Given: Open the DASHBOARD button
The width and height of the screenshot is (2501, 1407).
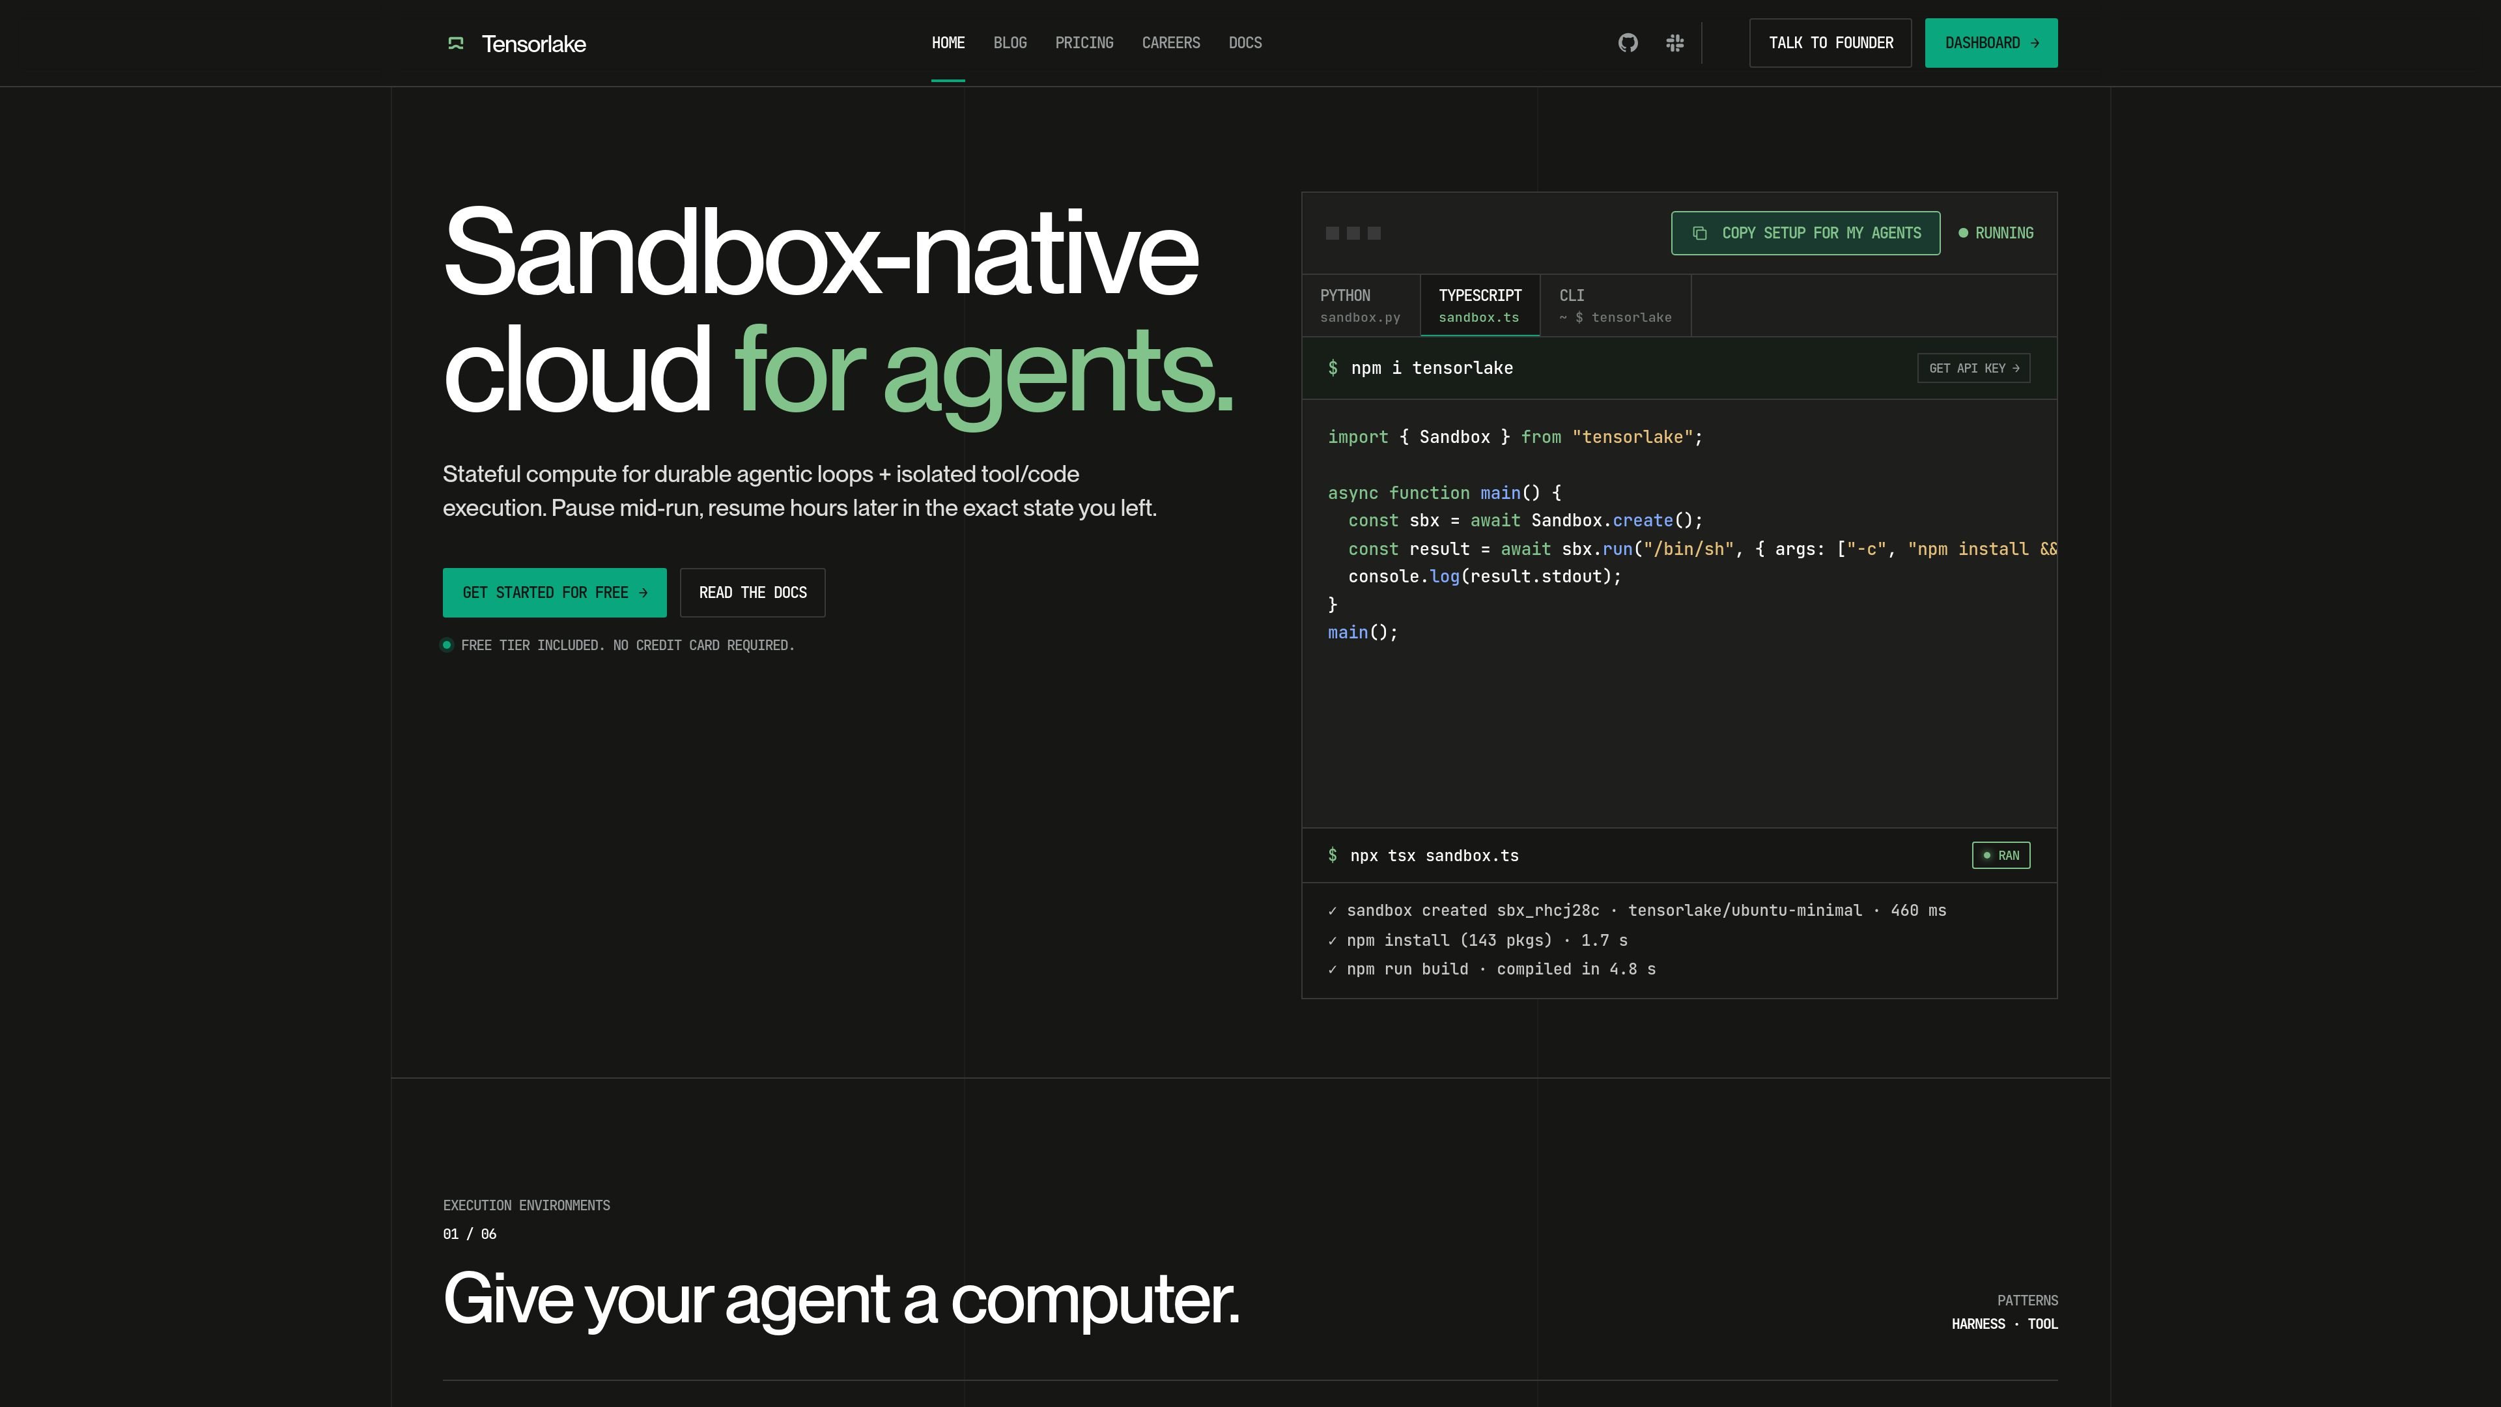Looking at the screenshot, I should click(x=1991, y=43).
